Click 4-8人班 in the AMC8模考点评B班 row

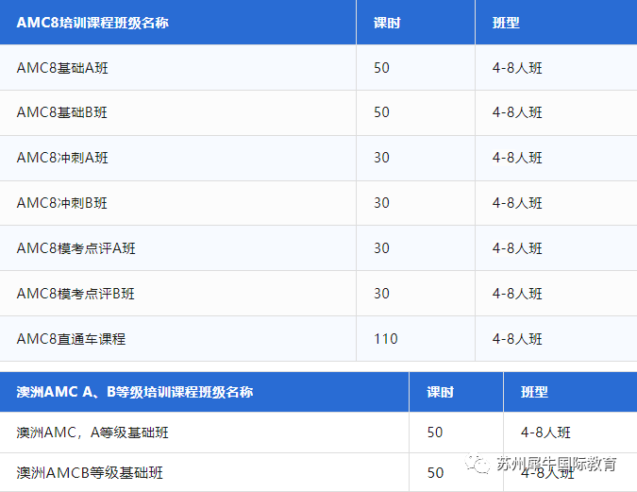click(517, 294)
